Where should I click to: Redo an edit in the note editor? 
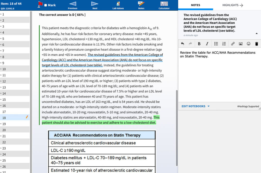[x=190, y=43]
